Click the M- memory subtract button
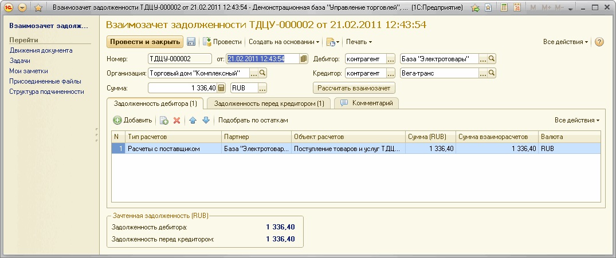This screenshot has width=616, height=258. [560, 7]
